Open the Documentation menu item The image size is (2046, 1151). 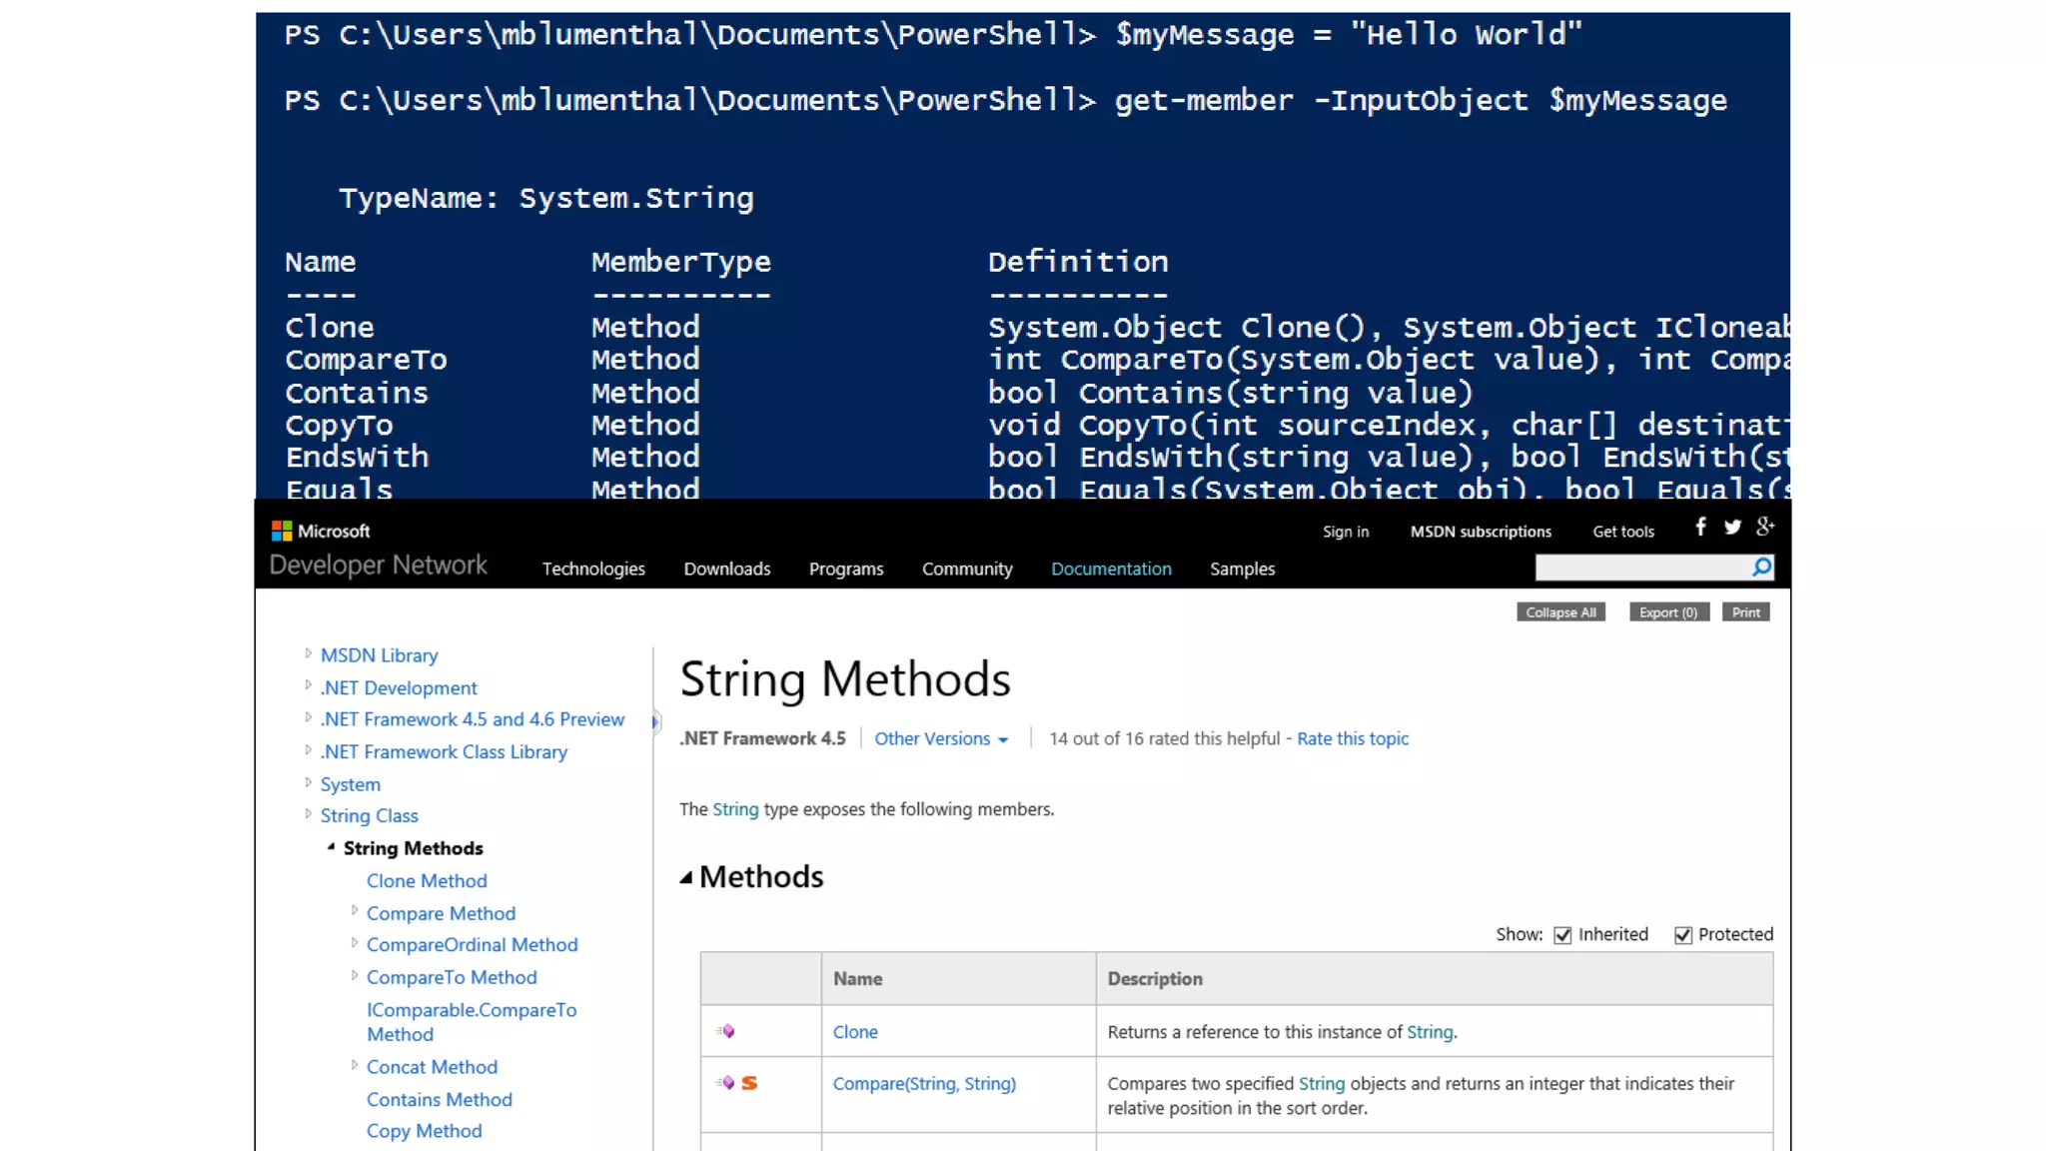pyautogui.click(x=1111, y=569)
